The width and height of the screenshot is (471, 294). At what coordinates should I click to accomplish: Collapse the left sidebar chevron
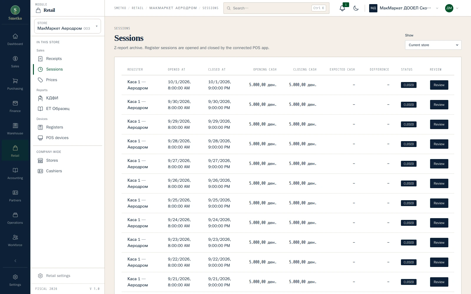(x=15, y=261)
